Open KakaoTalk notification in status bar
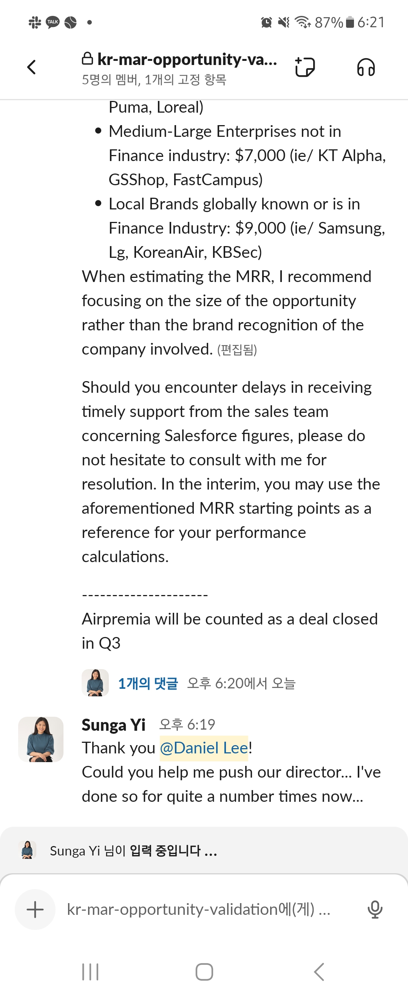 (x=53, y=22)
